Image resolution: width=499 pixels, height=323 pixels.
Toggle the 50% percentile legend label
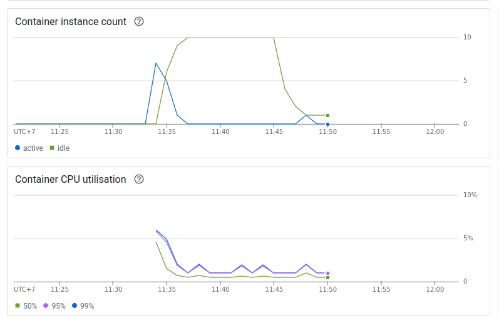point(30,306)
